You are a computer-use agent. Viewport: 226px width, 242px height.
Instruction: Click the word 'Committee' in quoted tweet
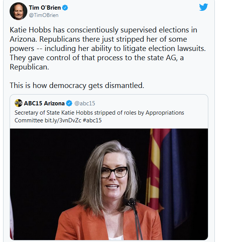click(x=29, y=120)
